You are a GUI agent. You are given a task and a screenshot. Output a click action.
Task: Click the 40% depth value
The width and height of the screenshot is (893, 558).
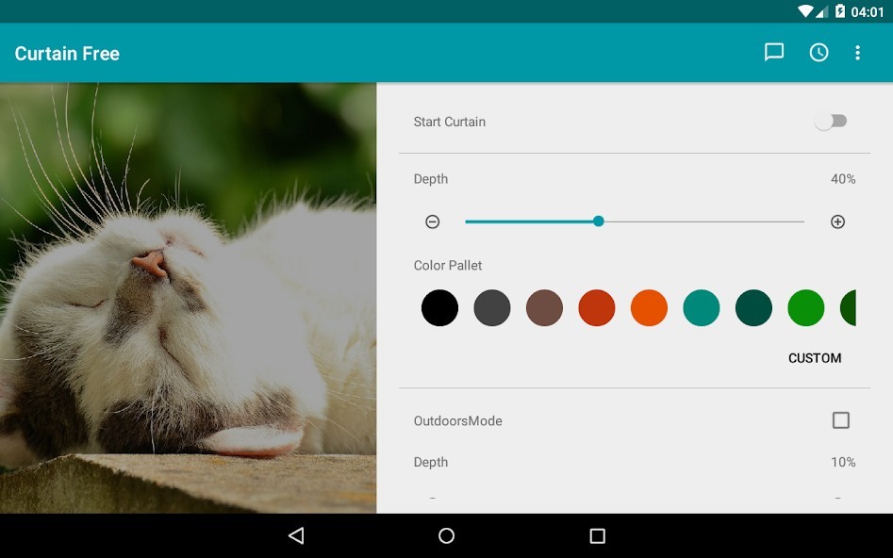(843, 179)
